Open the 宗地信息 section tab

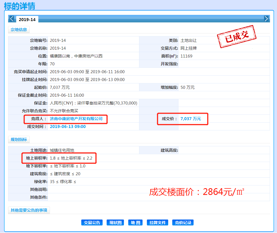pyautogui.click(x=19, y=30)
